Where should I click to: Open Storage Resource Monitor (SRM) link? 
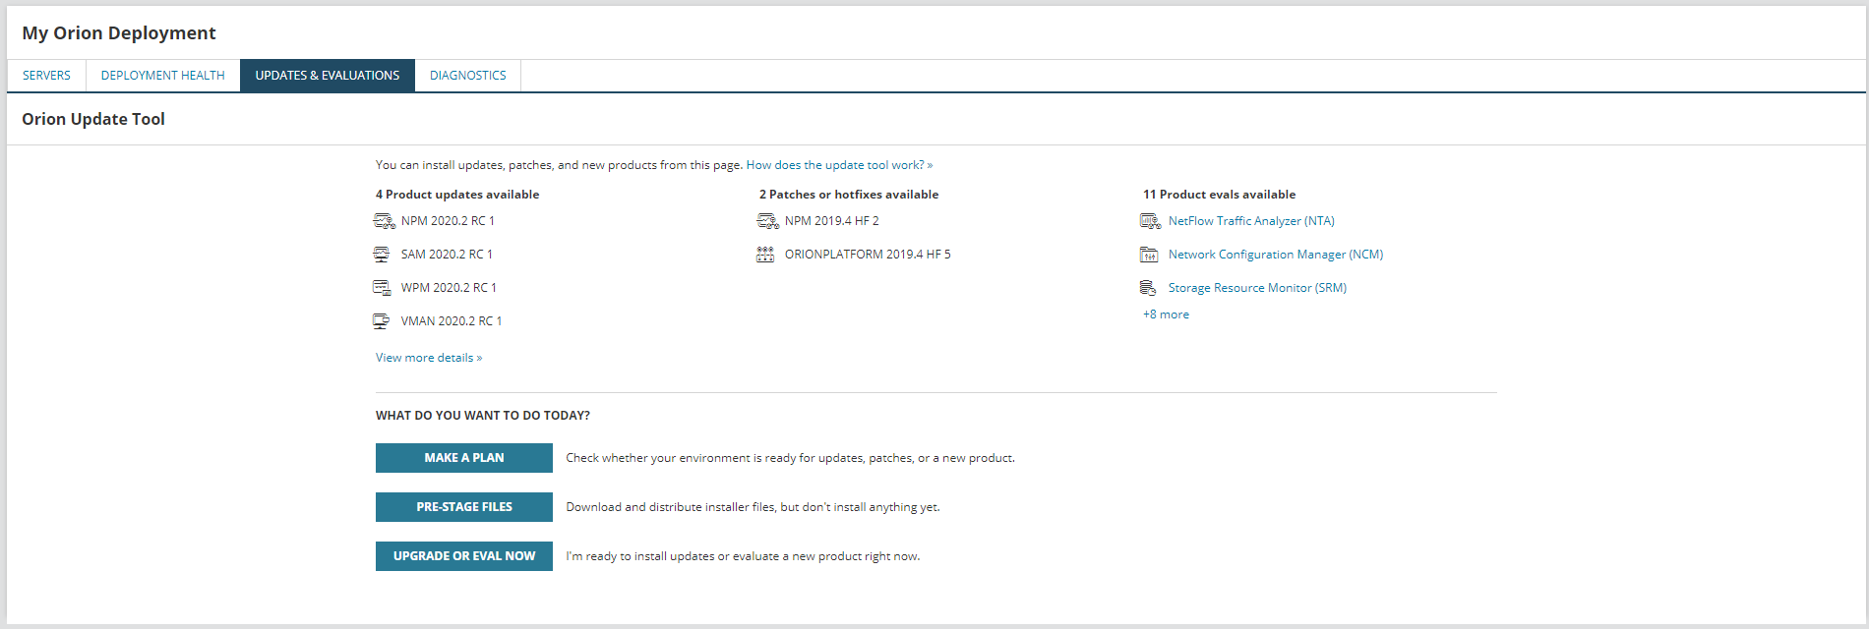tap(1257, 288)
